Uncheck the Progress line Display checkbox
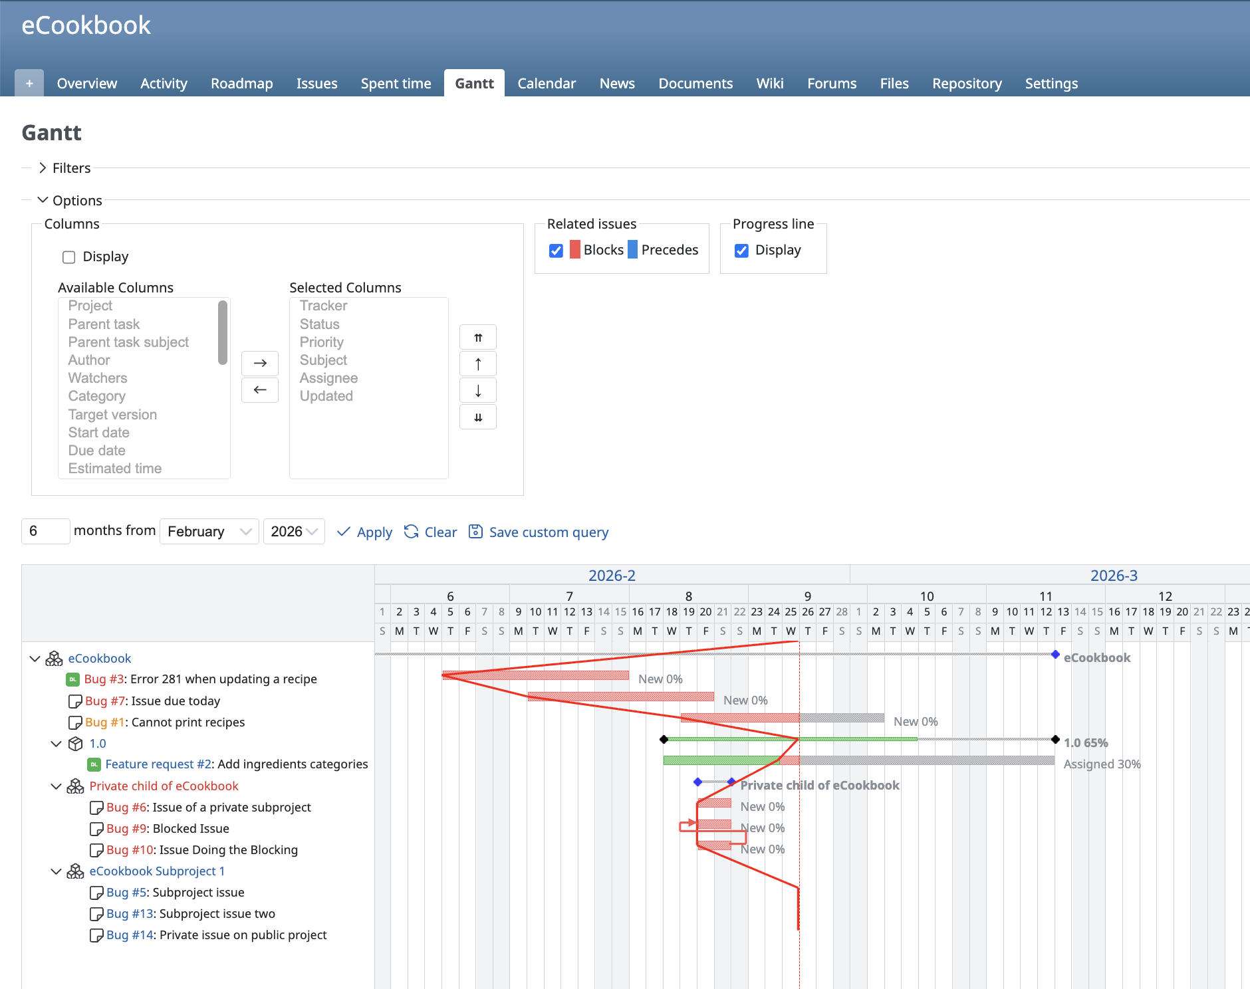1250x989 pixels. pos(741,251)
